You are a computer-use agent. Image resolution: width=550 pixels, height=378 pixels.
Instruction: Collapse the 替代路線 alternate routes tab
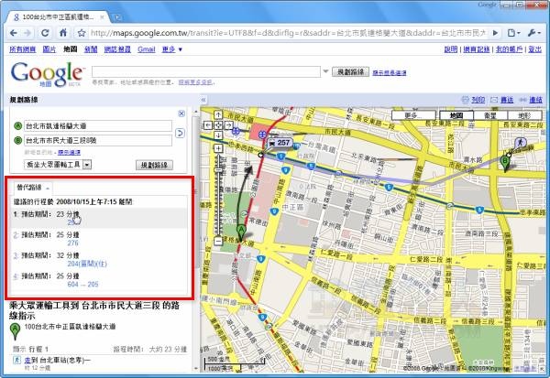coord(32,188)
